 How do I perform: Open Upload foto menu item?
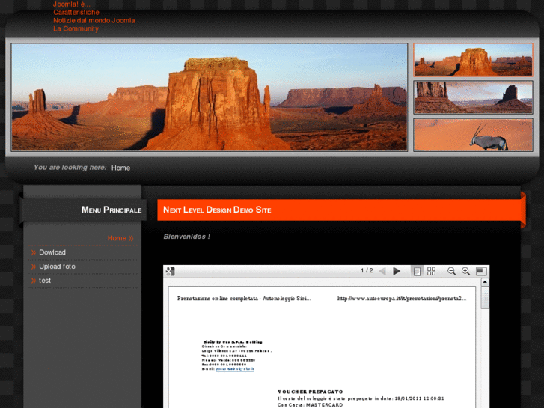57,267
